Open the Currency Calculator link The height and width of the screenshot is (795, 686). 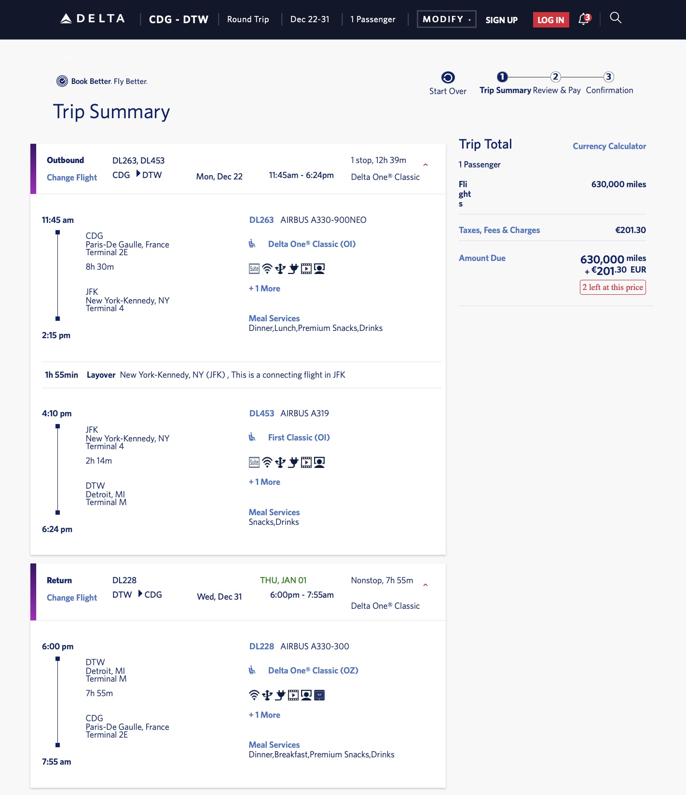pos(609,146)
